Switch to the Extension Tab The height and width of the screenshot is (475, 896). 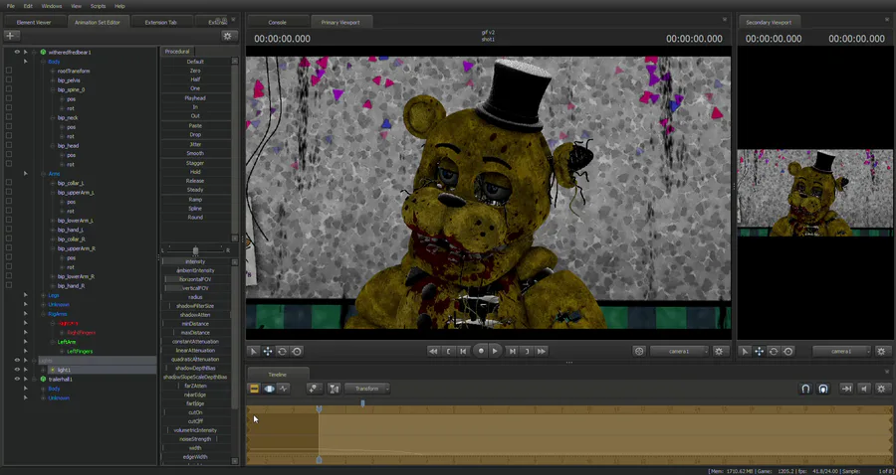click(x=160, y=22)
